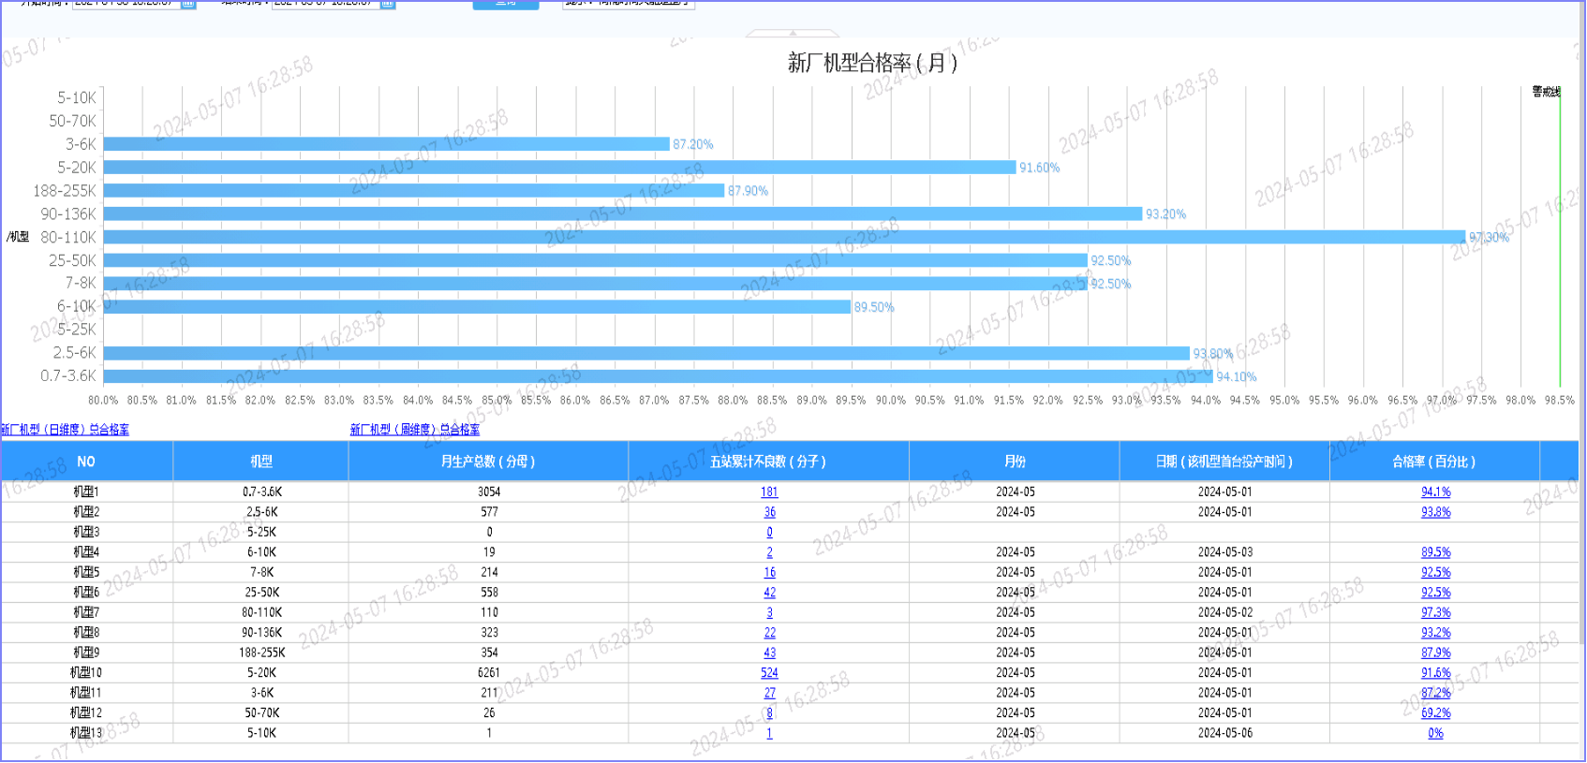This screenshot has width=1587, height=763.
Task: Open the end time calendar picker icon
Action: pyautogui.click(x=388, y=4)
